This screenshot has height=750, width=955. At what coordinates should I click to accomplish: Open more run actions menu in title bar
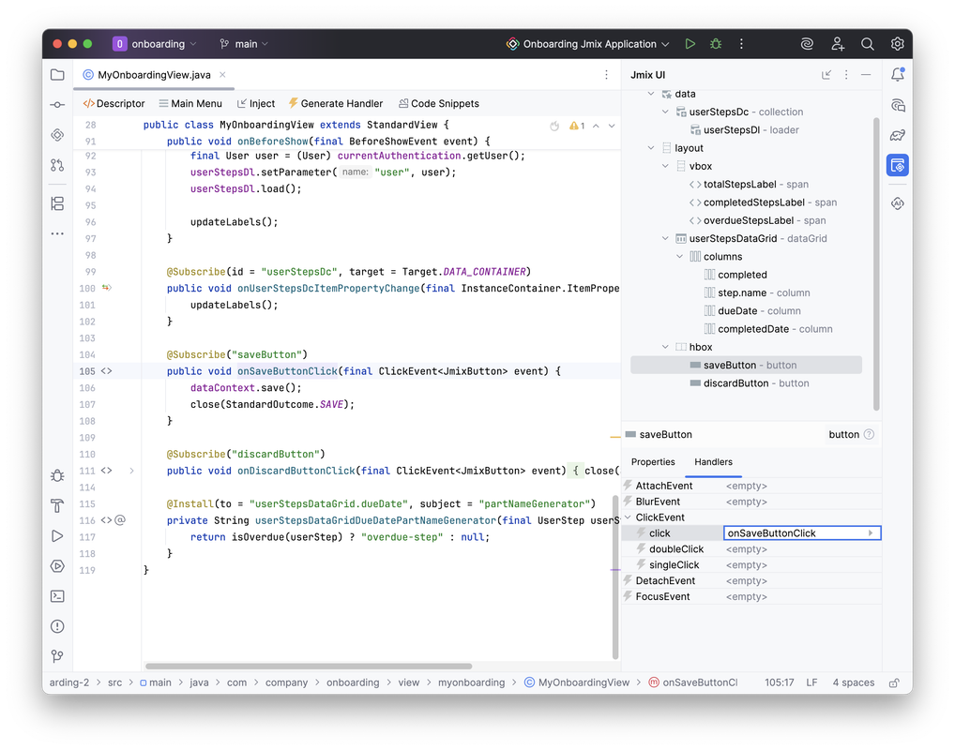coord(741,44)
